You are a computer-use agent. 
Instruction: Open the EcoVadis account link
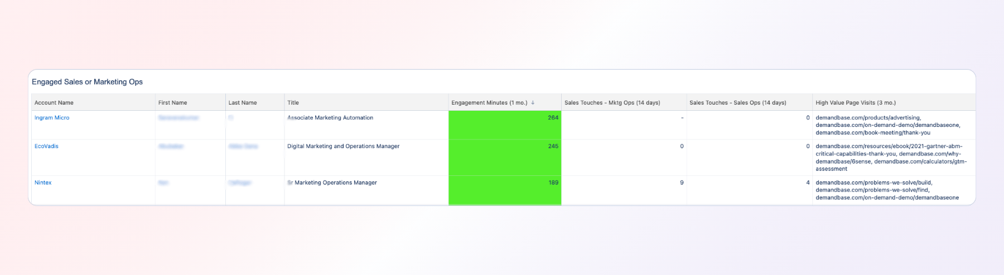click(x=46, y=146)
